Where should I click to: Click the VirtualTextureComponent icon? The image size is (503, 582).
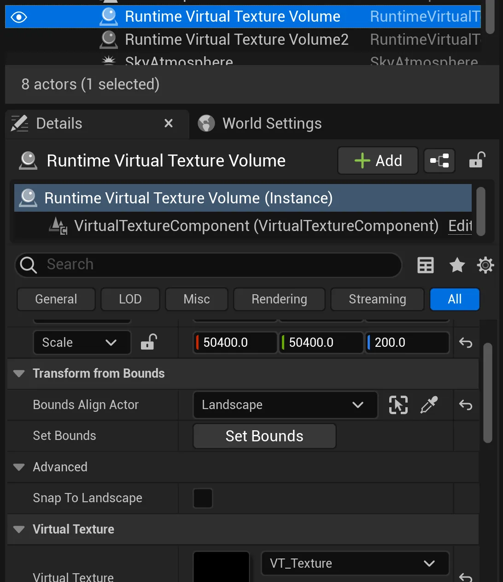pos(58,226)
